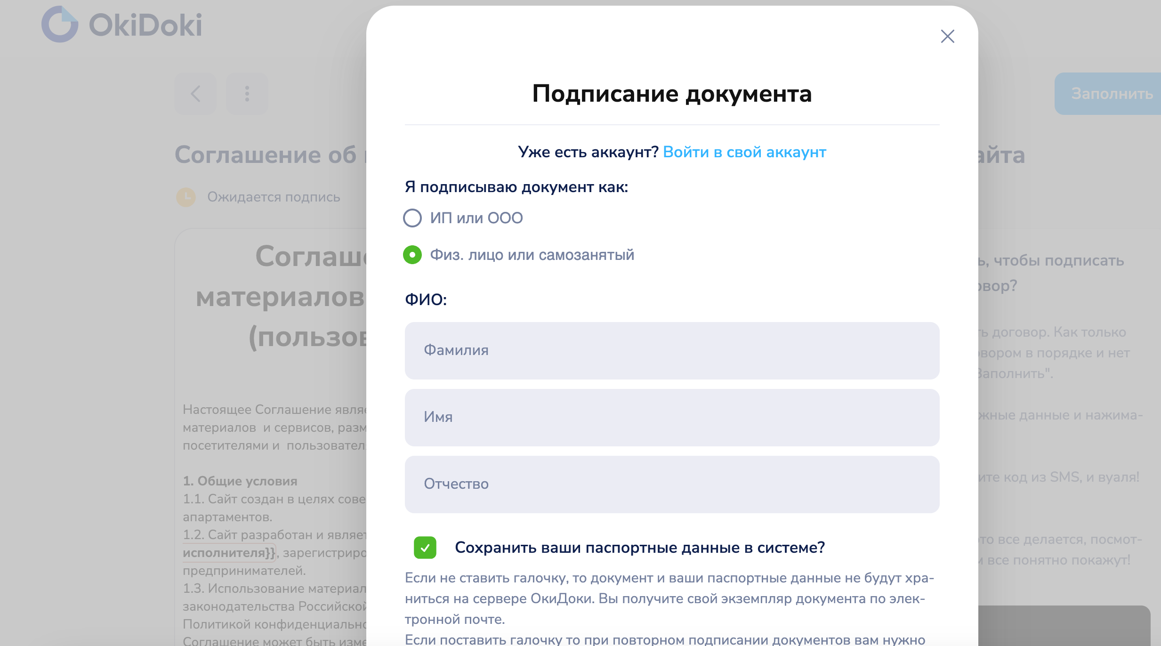Close the document signing dialog
This screenshot has height=646, width=1161.
947,36
